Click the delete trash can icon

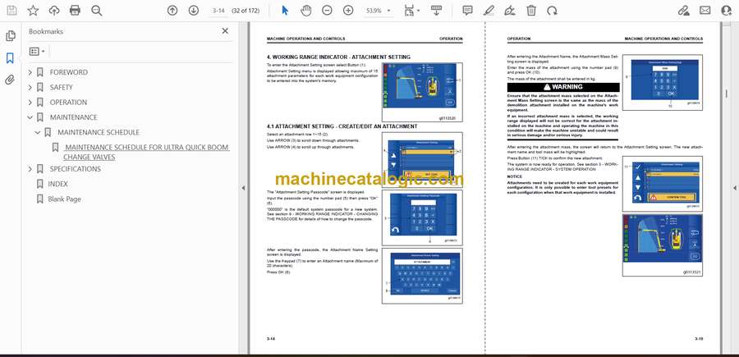[531, 11]
